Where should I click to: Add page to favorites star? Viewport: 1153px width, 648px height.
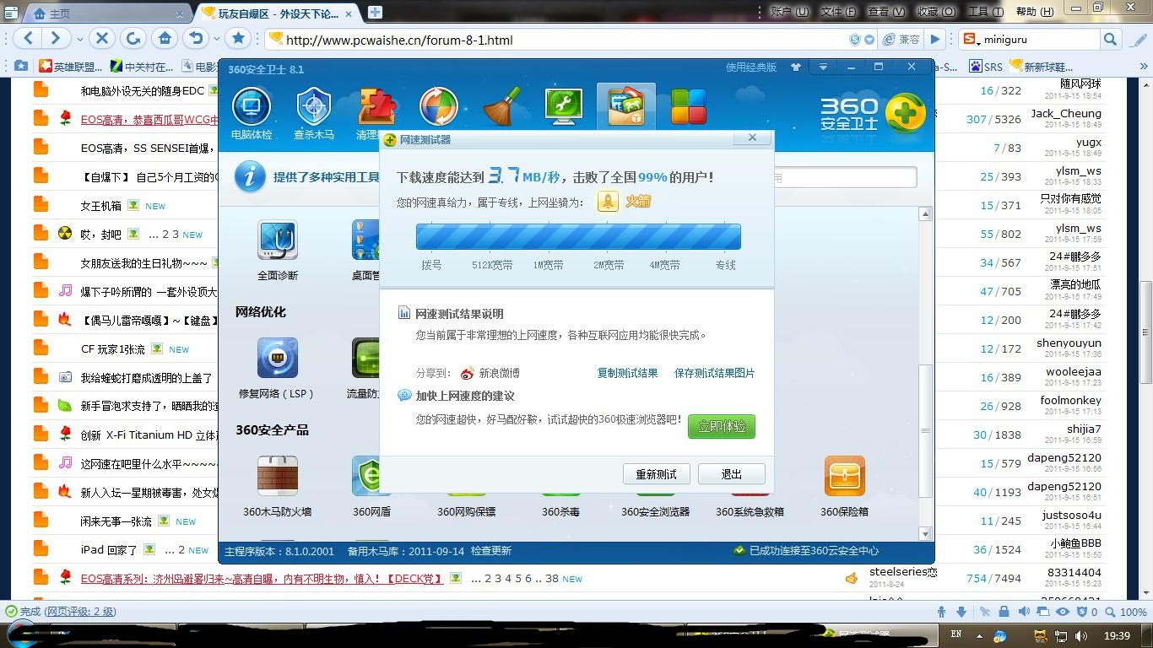click(x=239, y=38)
